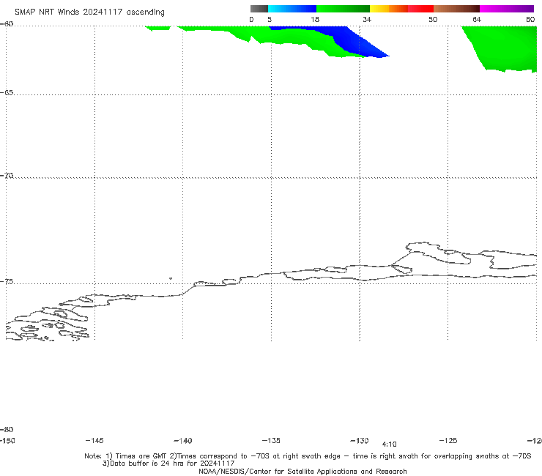Click the longitude label "-135"
The width and height of the screenshot is (542, 476).
pyautogui.click(x=271, y=440)
